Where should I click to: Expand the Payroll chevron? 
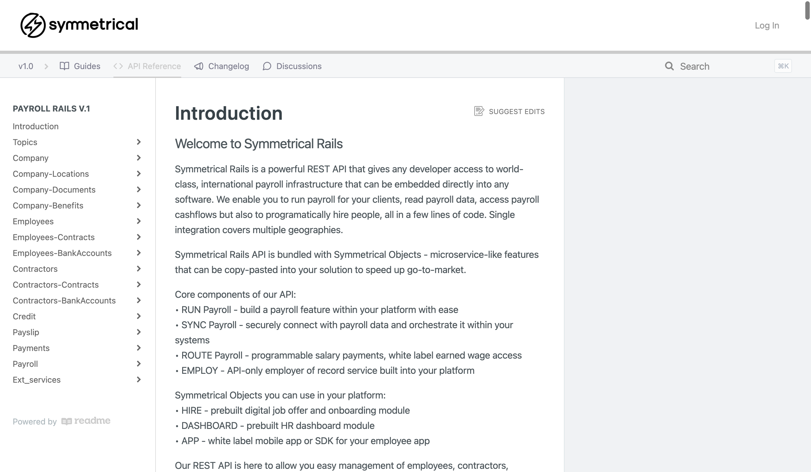[139, 364]
